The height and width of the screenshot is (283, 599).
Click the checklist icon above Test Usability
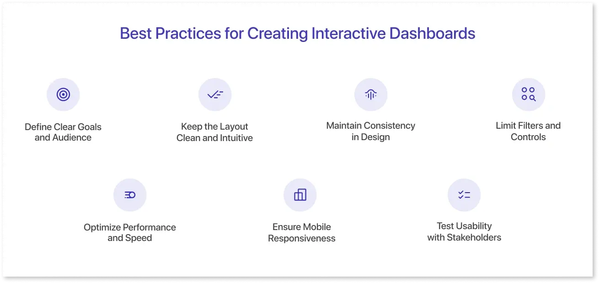pos(464,195)
